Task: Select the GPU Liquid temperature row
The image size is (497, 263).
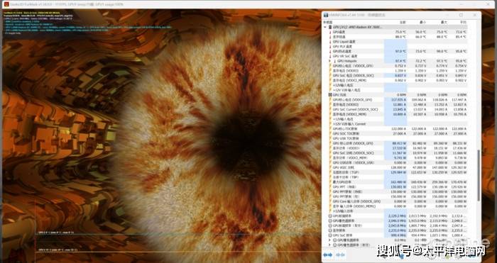Action: point(395,41)
